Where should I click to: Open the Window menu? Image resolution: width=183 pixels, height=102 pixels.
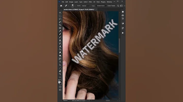(x=109, y=2)
